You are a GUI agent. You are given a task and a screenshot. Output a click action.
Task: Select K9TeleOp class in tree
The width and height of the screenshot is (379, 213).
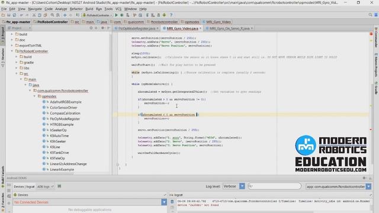point(57,158)
